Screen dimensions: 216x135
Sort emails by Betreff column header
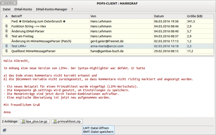(50, 16)
